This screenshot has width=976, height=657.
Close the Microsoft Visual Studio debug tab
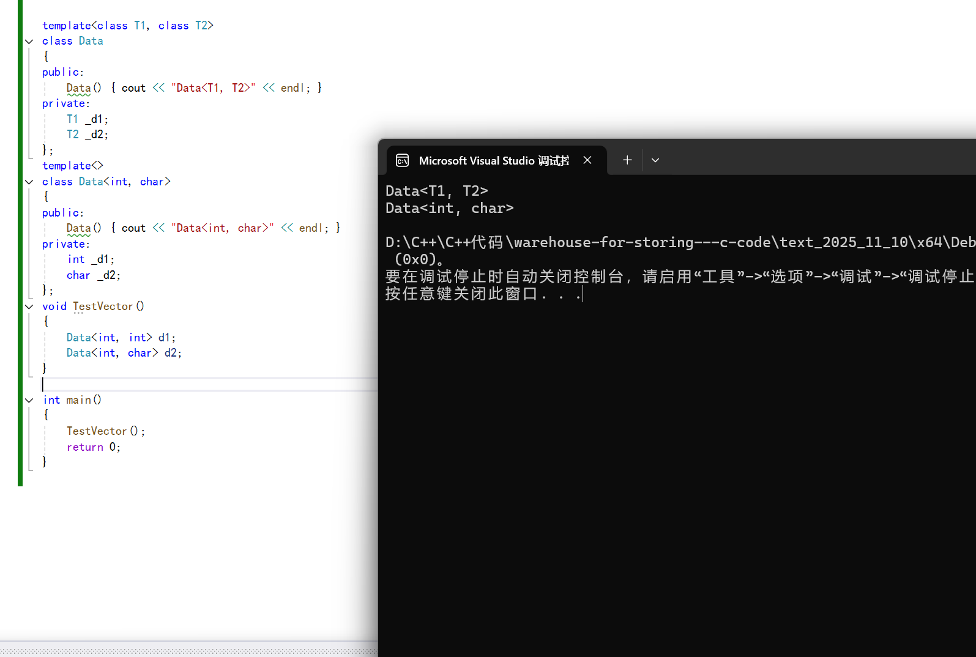(587, 160)
